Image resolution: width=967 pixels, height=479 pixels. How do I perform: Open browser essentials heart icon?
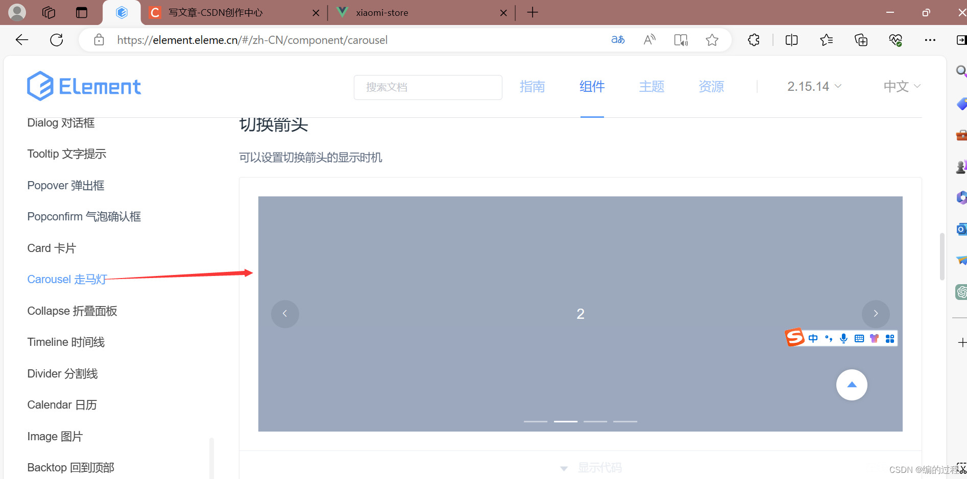[x=896, y=40]
